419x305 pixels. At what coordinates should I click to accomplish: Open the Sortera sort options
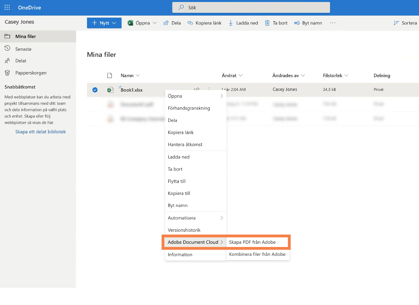(x=405, y=23)
